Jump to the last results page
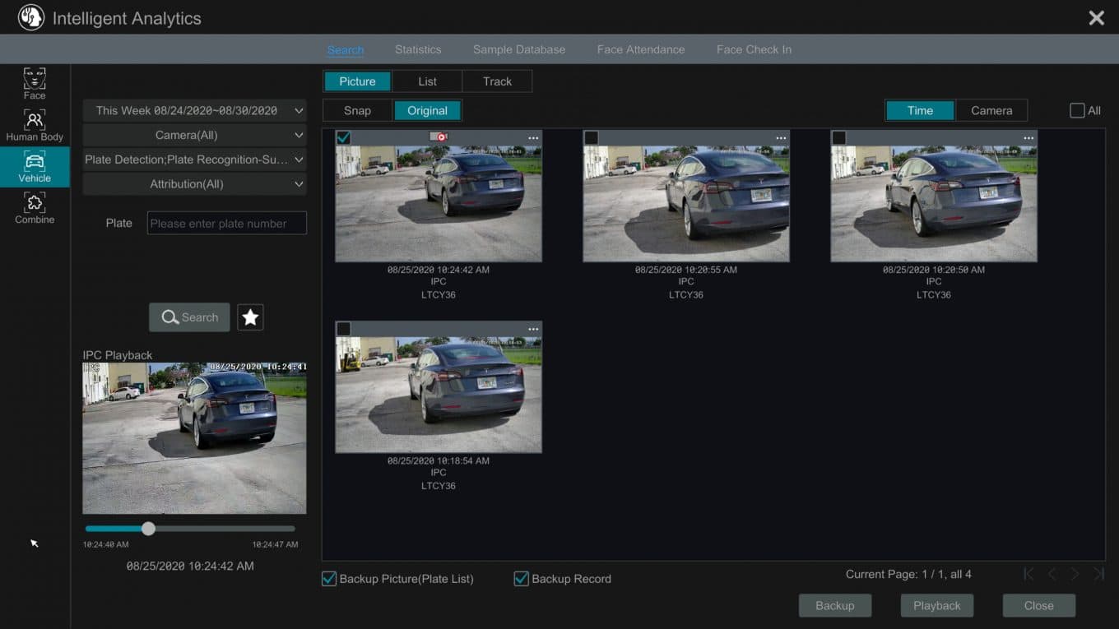This screenshot has width=1119, height=629. 1098,574
